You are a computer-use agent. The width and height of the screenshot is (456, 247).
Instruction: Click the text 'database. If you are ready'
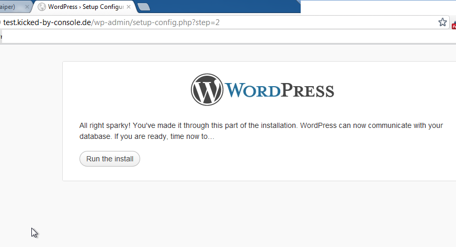[124, 136]
